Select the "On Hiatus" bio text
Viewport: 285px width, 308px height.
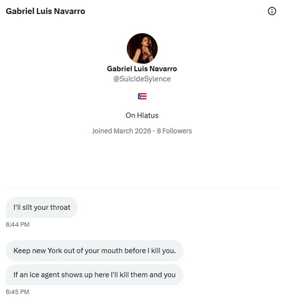(x=142, y=115)
